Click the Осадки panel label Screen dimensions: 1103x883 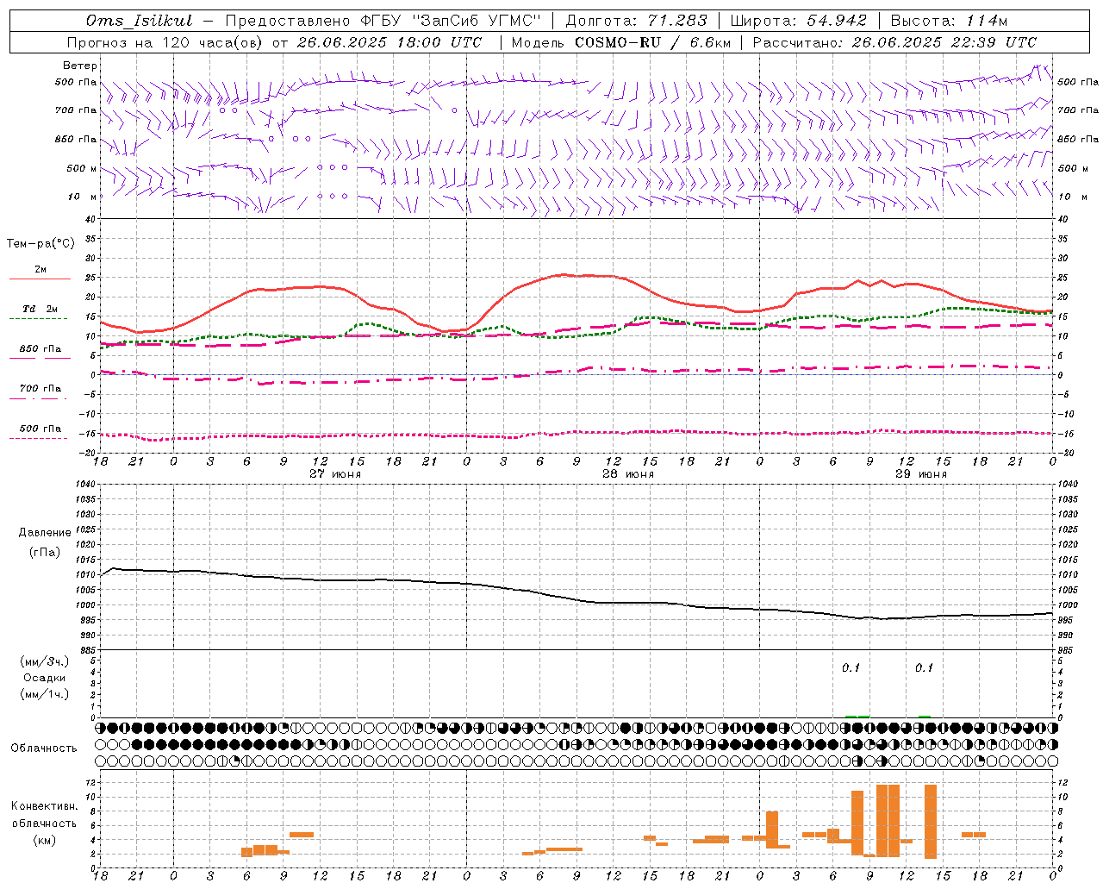pos(45,678)
